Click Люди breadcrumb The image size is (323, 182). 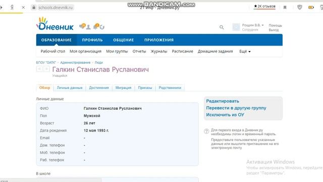tap(99, 63)
